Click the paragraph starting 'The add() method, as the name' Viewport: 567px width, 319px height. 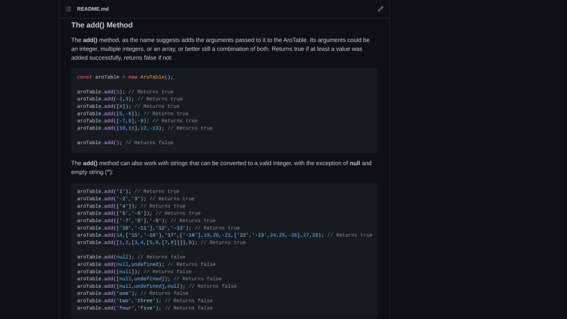[x=221, y=49]
